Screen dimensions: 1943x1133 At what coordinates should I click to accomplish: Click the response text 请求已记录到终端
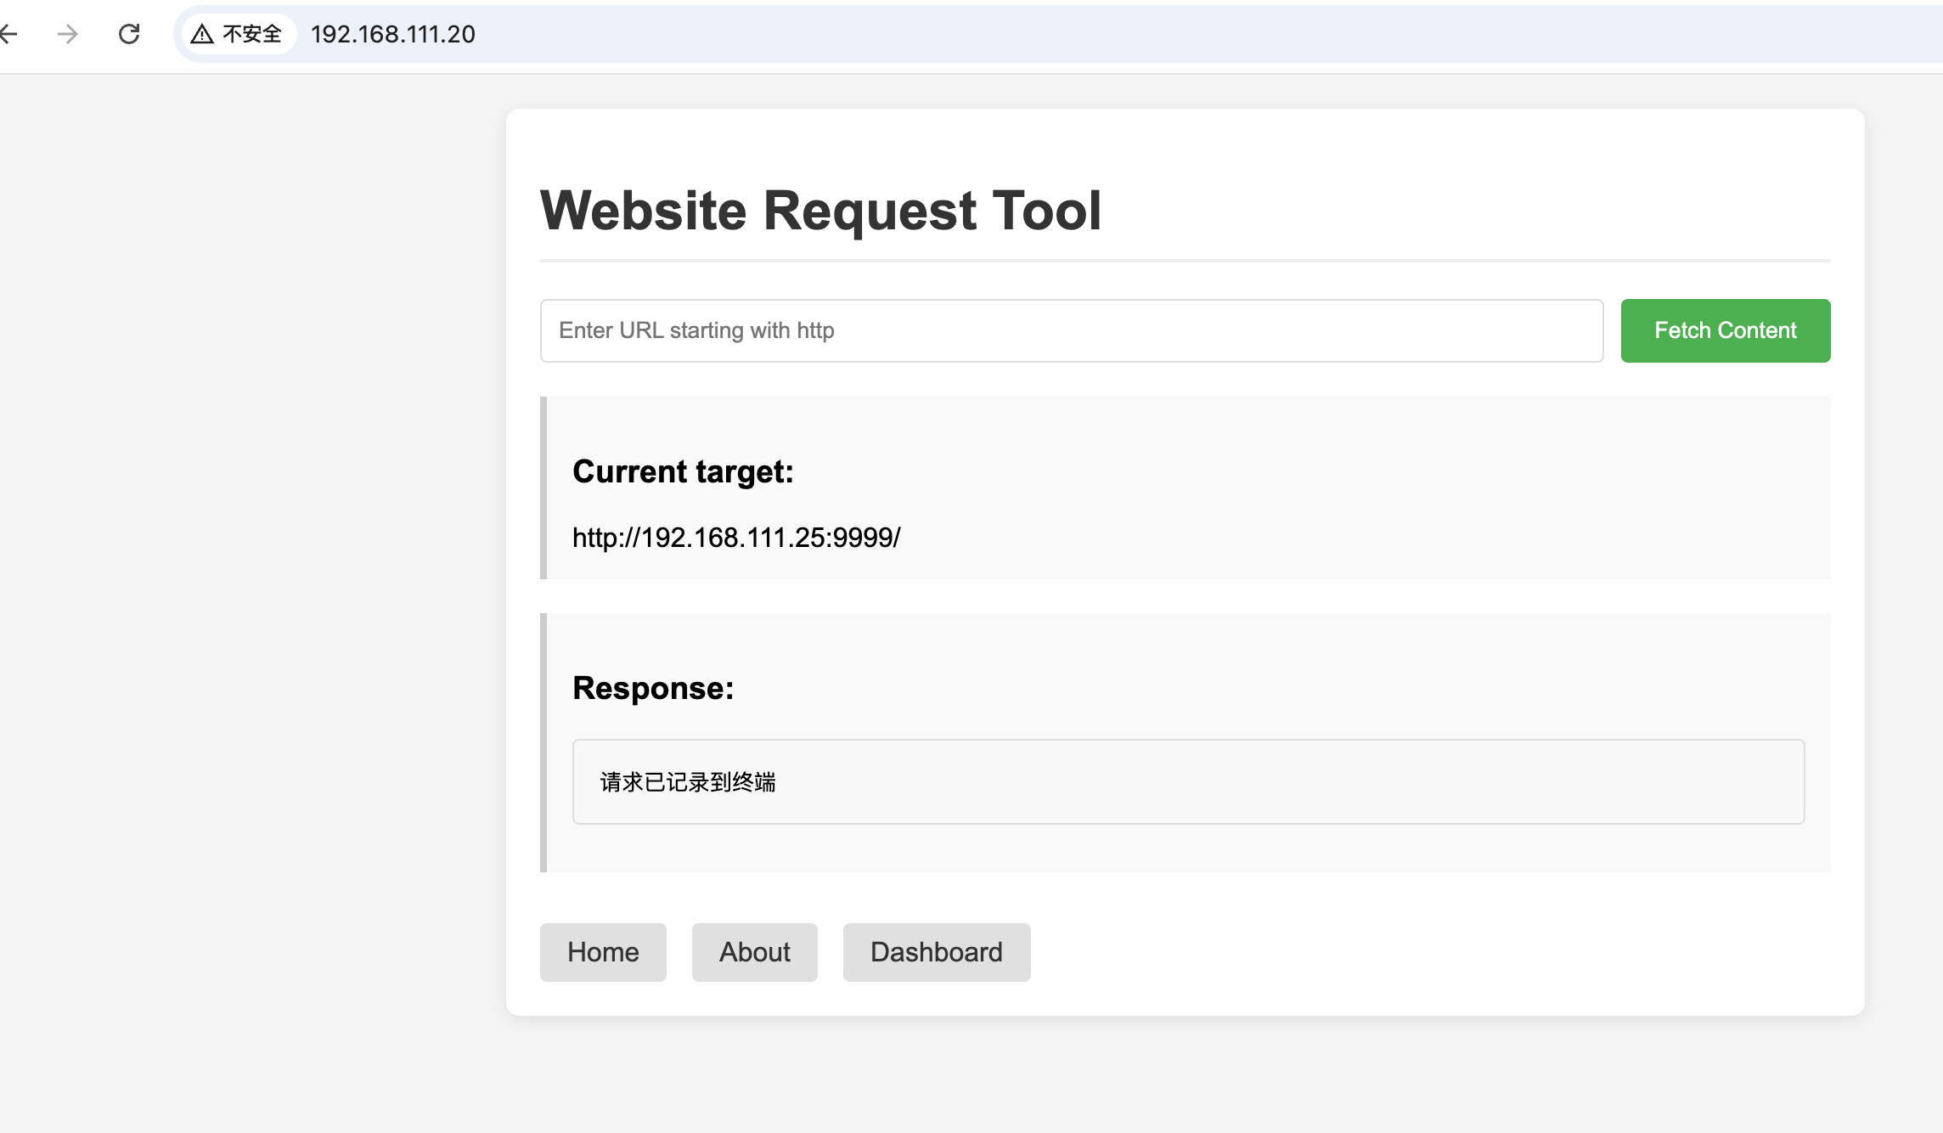coord(688,782)
